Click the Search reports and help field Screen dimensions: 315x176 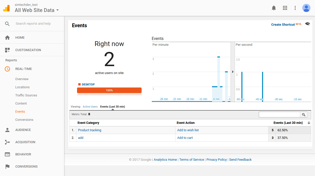[x=33, y=24]
